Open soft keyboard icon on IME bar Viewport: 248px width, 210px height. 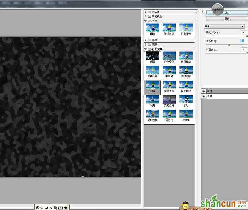pos(60,208)
